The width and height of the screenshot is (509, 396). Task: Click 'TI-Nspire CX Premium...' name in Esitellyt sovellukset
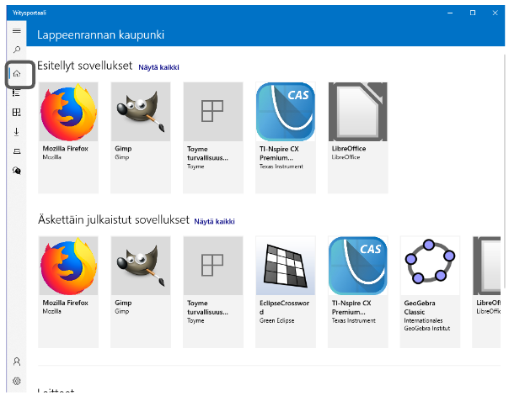click(279, 154)
